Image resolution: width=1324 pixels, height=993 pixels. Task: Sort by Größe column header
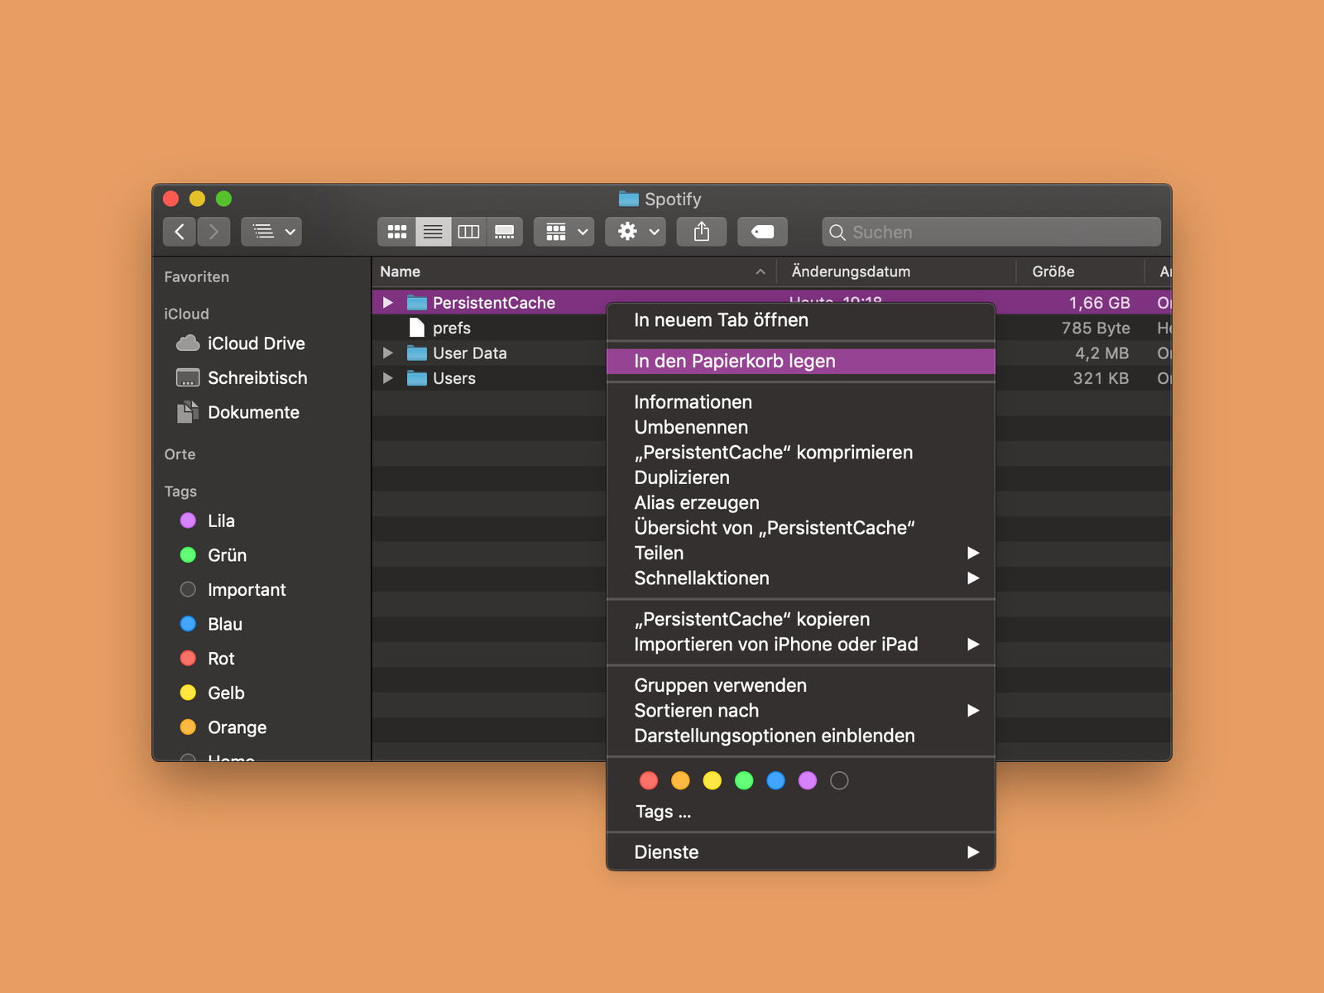(x=1080, y=271)
